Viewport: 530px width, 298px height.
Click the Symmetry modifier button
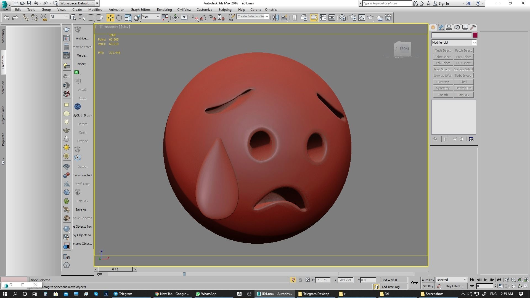click(x=442, y=88)
